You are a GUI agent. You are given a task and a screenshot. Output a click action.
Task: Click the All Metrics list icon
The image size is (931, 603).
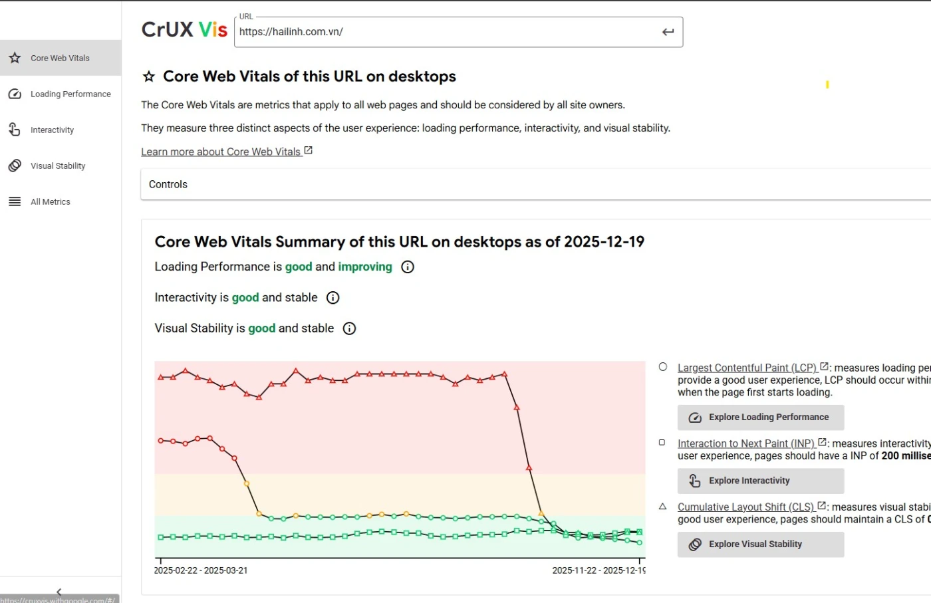(15, 201)
